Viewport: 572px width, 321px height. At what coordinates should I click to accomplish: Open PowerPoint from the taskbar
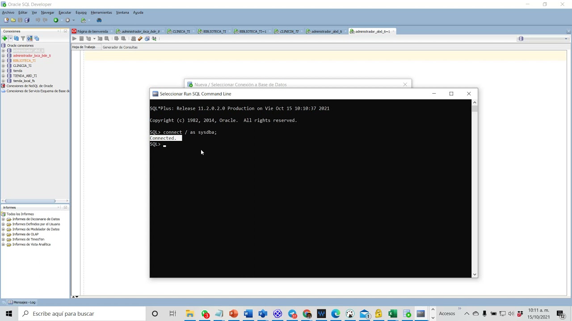pyautogui.click(x=233, y=314)
